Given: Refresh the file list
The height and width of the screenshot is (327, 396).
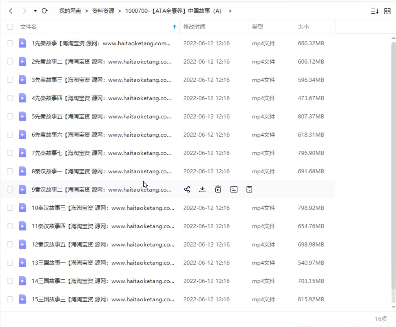Looking at the screenshot, I should (45, 11).
